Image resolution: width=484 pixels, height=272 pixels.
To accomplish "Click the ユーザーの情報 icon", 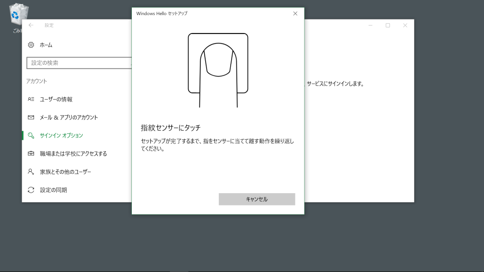I will 31,99.
